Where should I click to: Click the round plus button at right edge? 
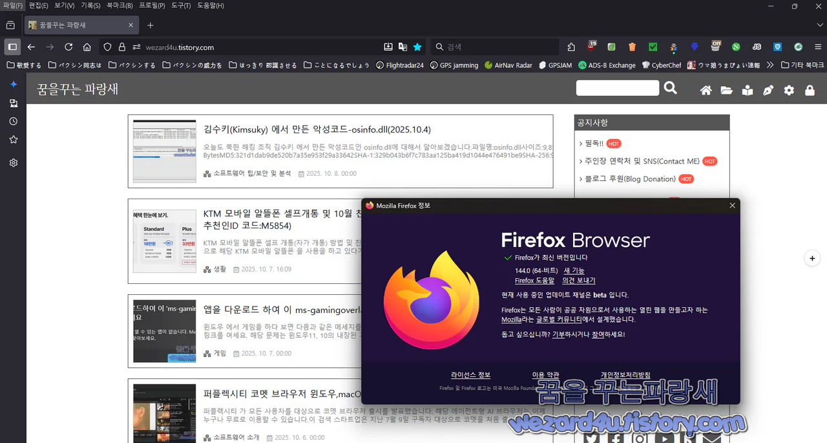click(812, 258)
